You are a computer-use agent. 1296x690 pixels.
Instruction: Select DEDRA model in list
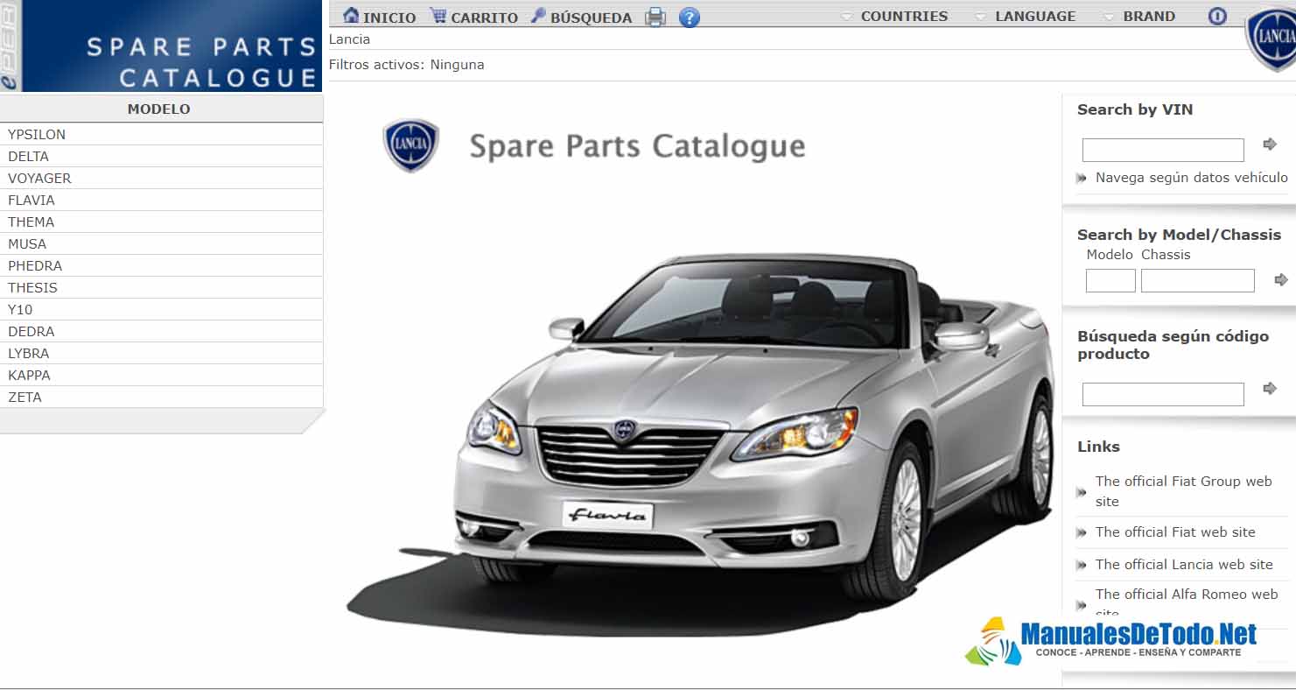coord(161,331)
